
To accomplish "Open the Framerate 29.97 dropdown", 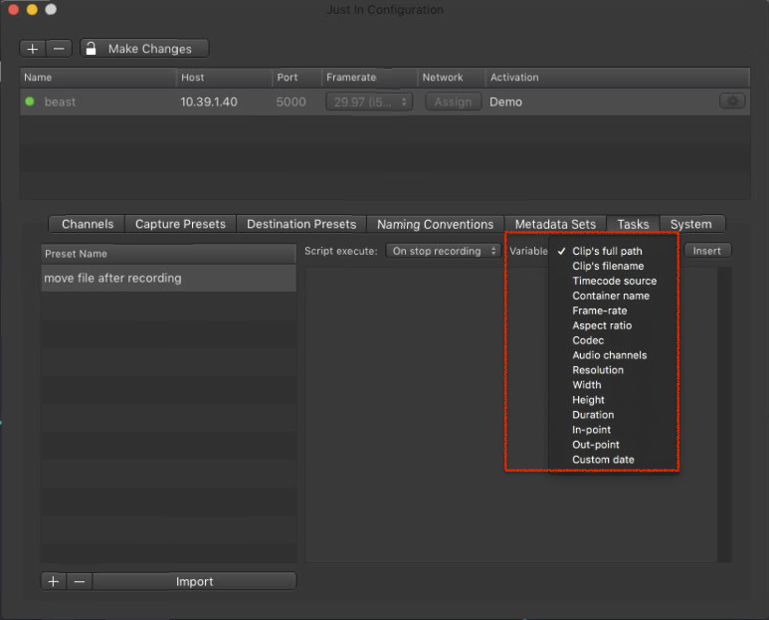I will pyautogui.click(x=369, y=103).
